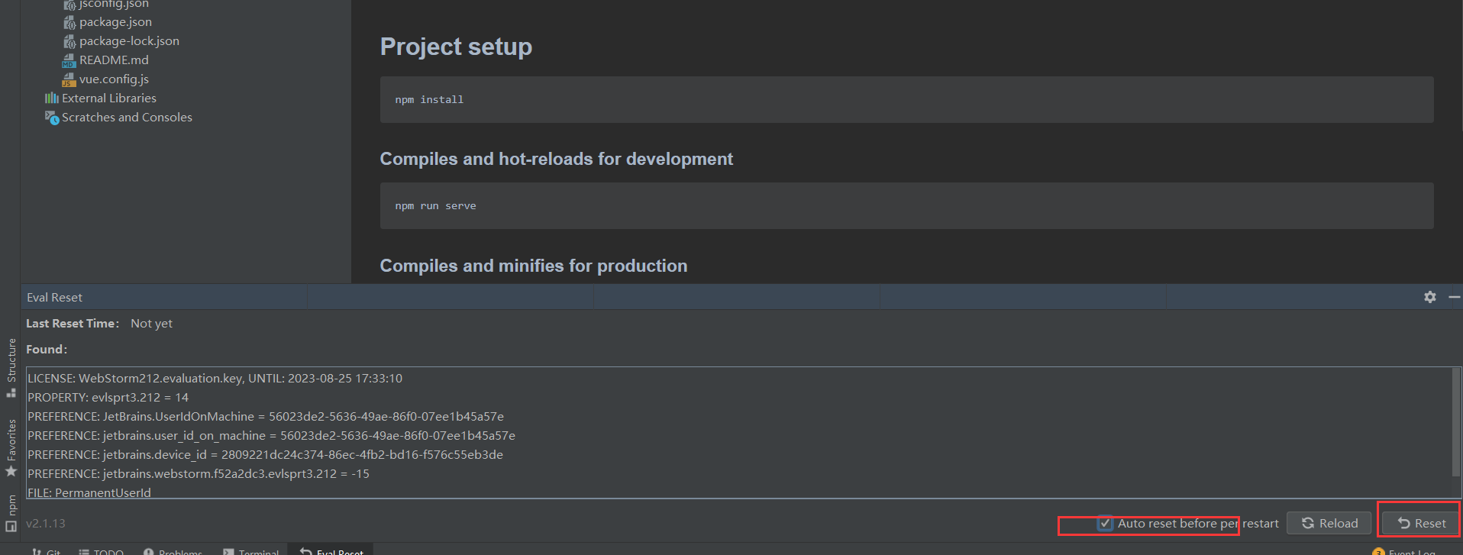Switch to the TODO tab

point(101,550)
